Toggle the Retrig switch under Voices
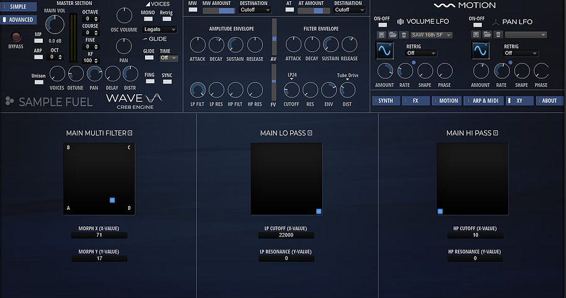Image resolution: width=566 pixels, height=298 pixels. click(167, 19)
